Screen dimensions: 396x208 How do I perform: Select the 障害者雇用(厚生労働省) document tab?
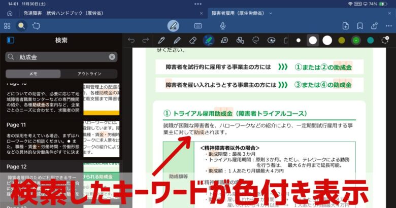[x=238, y=13]
